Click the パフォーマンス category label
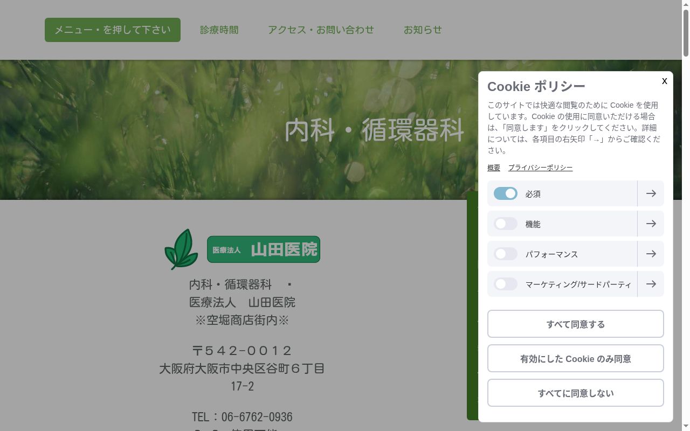Image resolution: width=690 pixels, height=431 pixels. pyautogui.click(x=551, y=254)
